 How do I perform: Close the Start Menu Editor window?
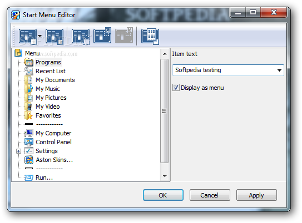(x=274, y=13)
